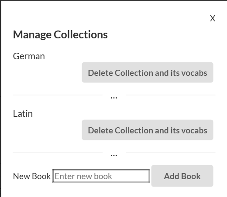Click the ellipsis divider below German
Viewport: 227px width, 197px height.
pos(114,98)
